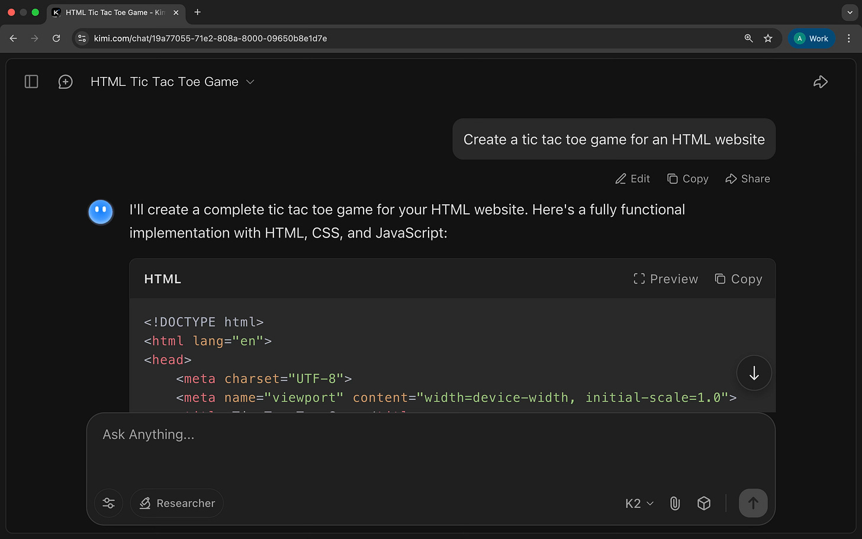Screen dimensions: 862x539
Task: Open the Chrome three-dot menu
Action: click(x=849, y=38)
